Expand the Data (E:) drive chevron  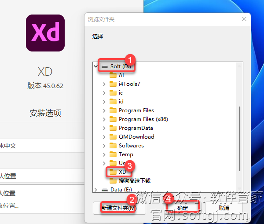[x=95, y=190]
